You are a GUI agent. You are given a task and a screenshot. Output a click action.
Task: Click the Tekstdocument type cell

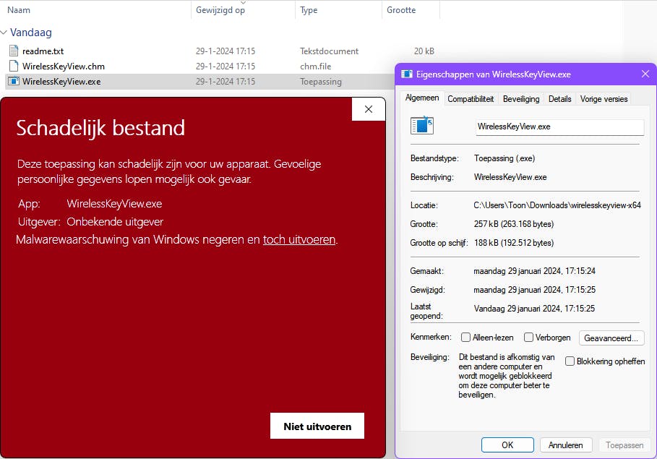click(330, 51)
